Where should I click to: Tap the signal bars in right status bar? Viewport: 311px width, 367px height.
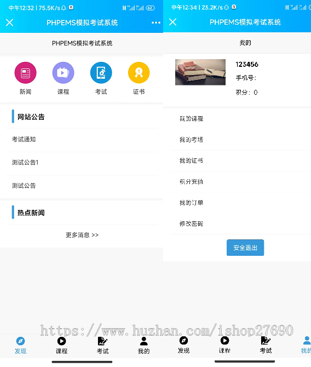pos(298,8)
